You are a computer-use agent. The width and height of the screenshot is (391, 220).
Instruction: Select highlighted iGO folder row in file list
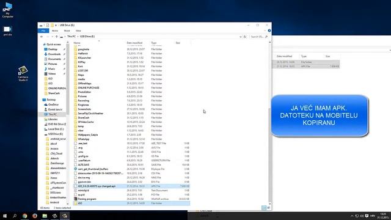click(x=131, y=204)
